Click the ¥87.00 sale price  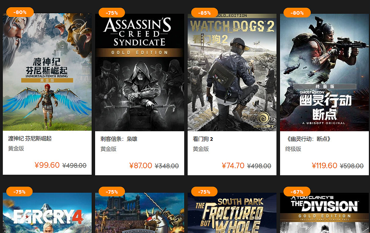[x=141, y=166]
